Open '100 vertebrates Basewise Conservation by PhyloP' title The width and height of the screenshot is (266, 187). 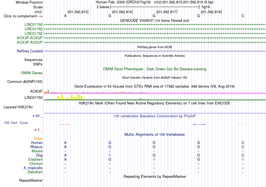155,116
